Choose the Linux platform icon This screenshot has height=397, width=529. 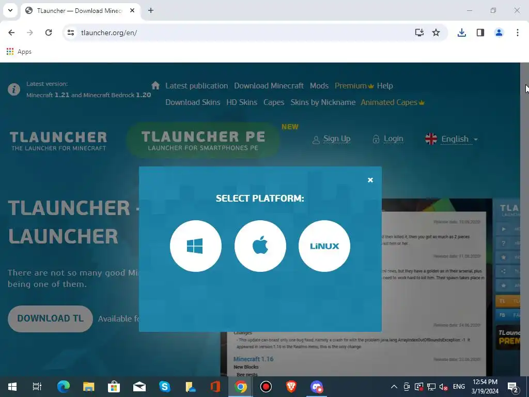(x=324, y=246)
